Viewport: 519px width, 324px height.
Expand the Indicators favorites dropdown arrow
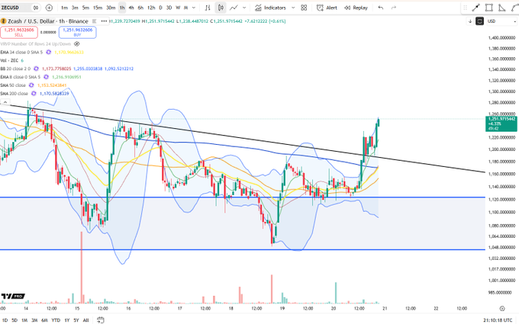click(293, 8)
